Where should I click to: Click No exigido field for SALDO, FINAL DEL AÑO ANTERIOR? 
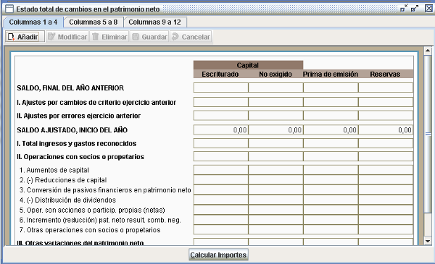(x=275, y=88)
